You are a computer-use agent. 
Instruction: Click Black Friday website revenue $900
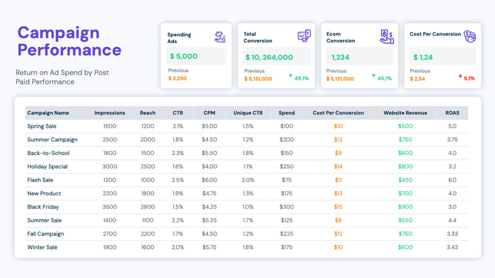pos(405,207)
